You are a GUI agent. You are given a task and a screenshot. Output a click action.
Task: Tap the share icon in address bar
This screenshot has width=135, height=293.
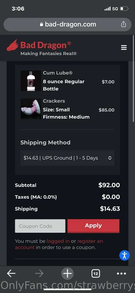123,24
